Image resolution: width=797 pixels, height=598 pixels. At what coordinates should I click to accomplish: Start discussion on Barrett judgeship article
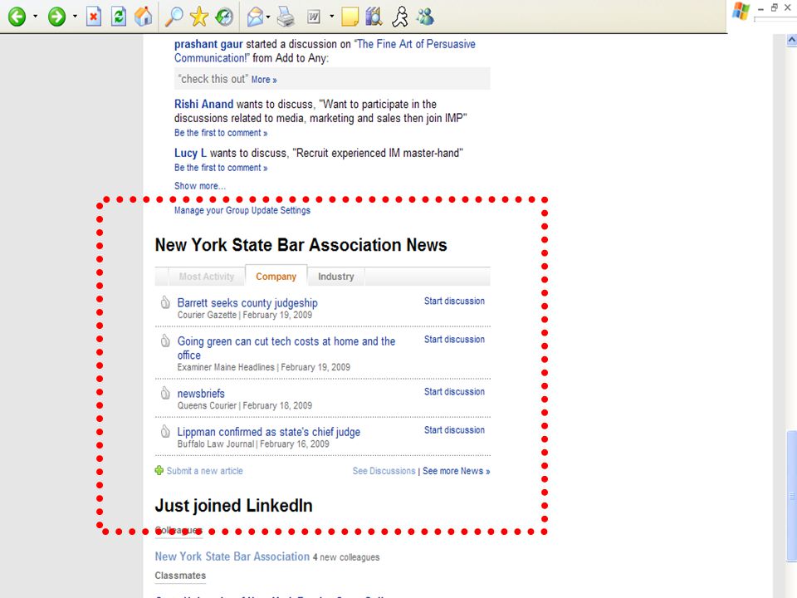[454, 301]
